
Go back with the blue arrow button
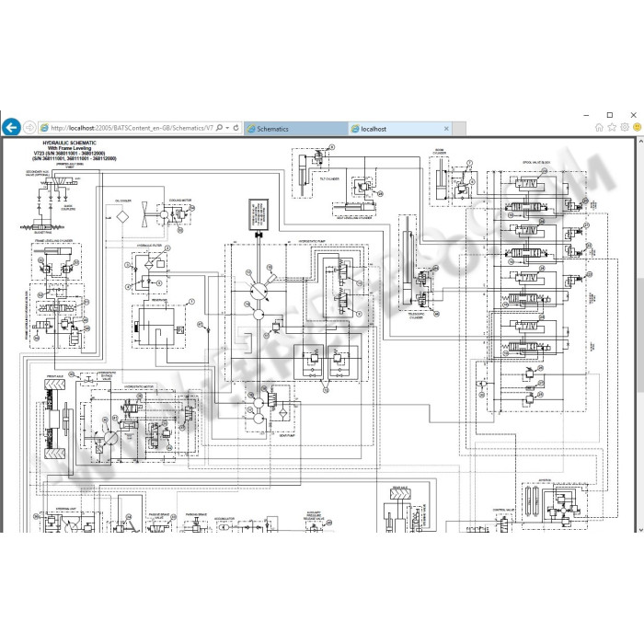[11, 127]
